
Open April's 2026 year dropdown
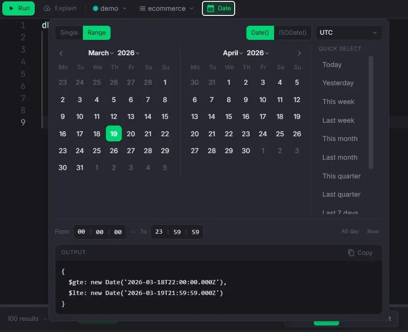(258, 53)
